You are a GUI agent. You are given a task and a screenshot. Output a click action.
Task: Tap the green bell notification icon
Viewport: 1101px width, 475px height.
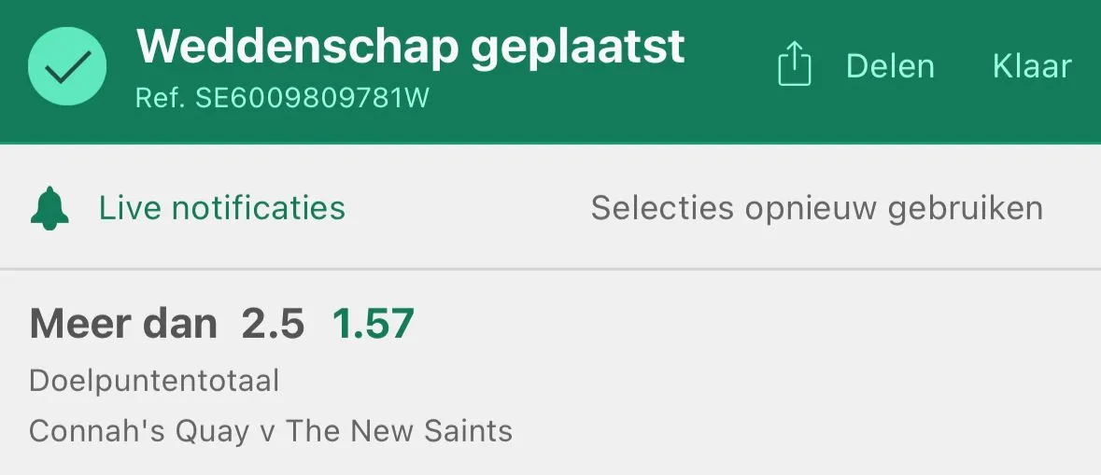(x=49, y=208)
